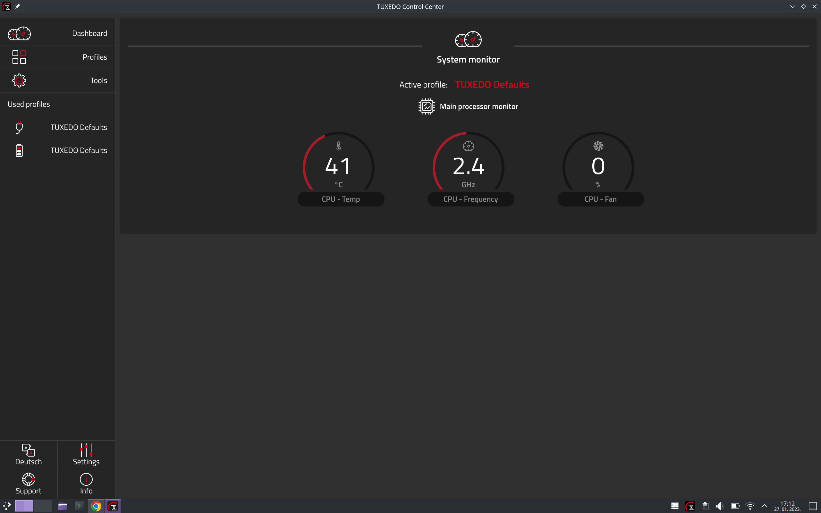This screenshot has height=513, width=821.
Task: Open Tools using the gear icon
Action: tap(19, 80)
